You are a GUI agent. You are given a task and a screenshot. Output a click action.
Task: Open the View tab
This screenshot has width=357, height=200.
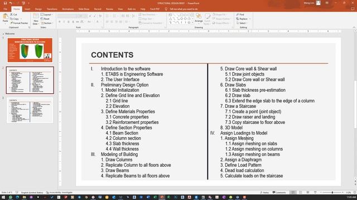[120, 9]
